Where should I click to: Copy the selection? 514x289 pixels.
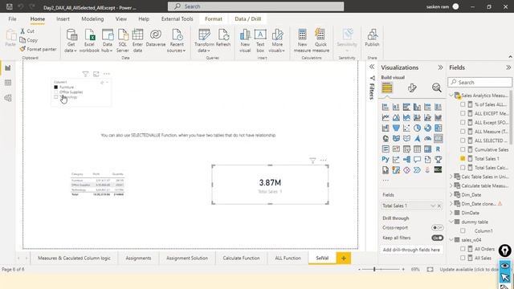(29, 40)
